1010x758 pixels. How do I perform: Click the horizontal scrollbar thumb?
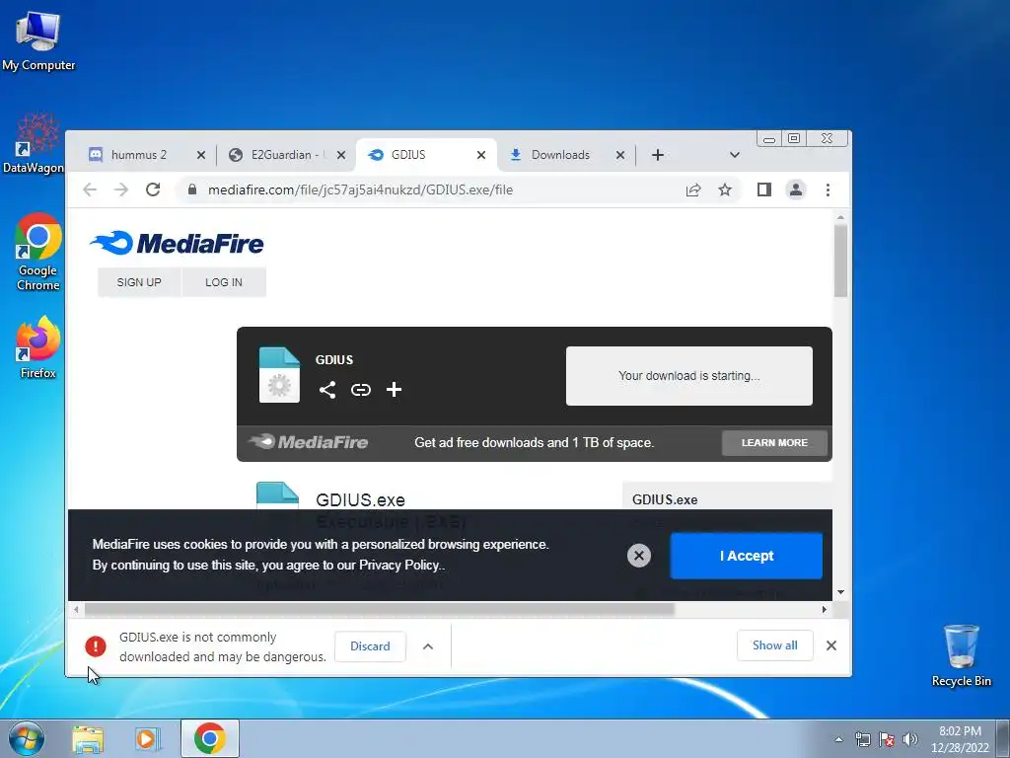(x=380, y=609)
